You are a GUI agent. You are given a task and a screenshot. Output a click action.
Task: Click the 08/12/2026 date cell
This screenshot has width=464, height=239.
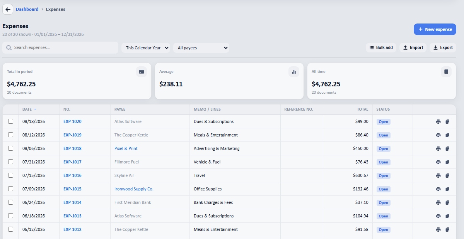point(34,135)
